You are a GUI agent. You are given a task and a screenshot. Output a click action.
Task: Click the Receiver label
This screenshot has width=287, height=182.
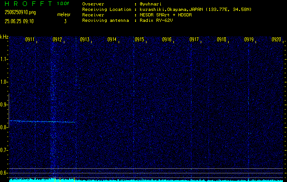pyautogui.click(x=93, y=15)
